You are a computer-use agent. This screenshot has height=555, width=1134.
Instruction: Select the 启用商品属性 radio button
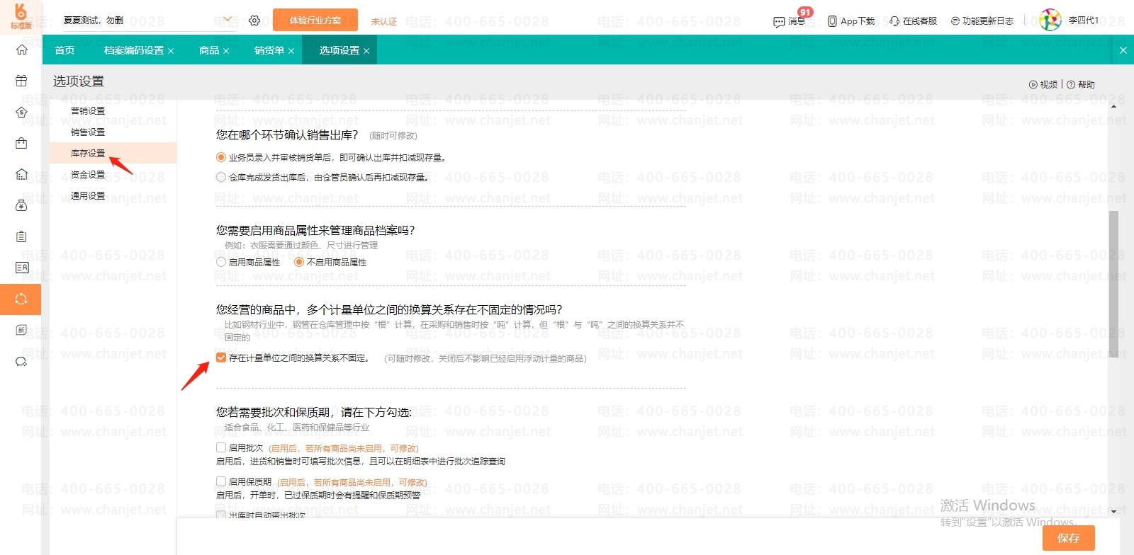pyautogui.click(x=221, y=262)
